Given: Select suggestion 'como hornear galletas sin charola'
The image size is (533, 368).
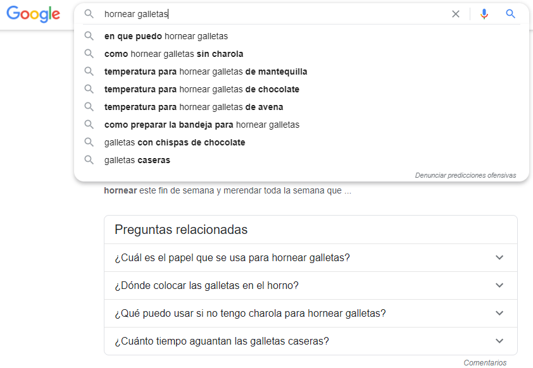Looking at the screenshot, I should click(x=173, y=54).
